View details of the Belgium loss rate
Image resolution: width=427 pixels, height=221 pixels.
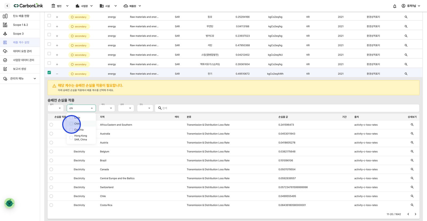tap(412, 152)
